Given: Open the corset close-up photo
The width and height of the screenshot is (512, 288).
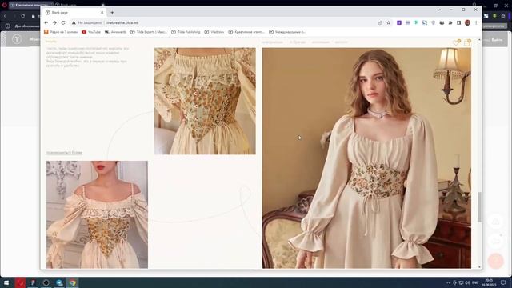Looking at the screenshot, I should 205,101.
